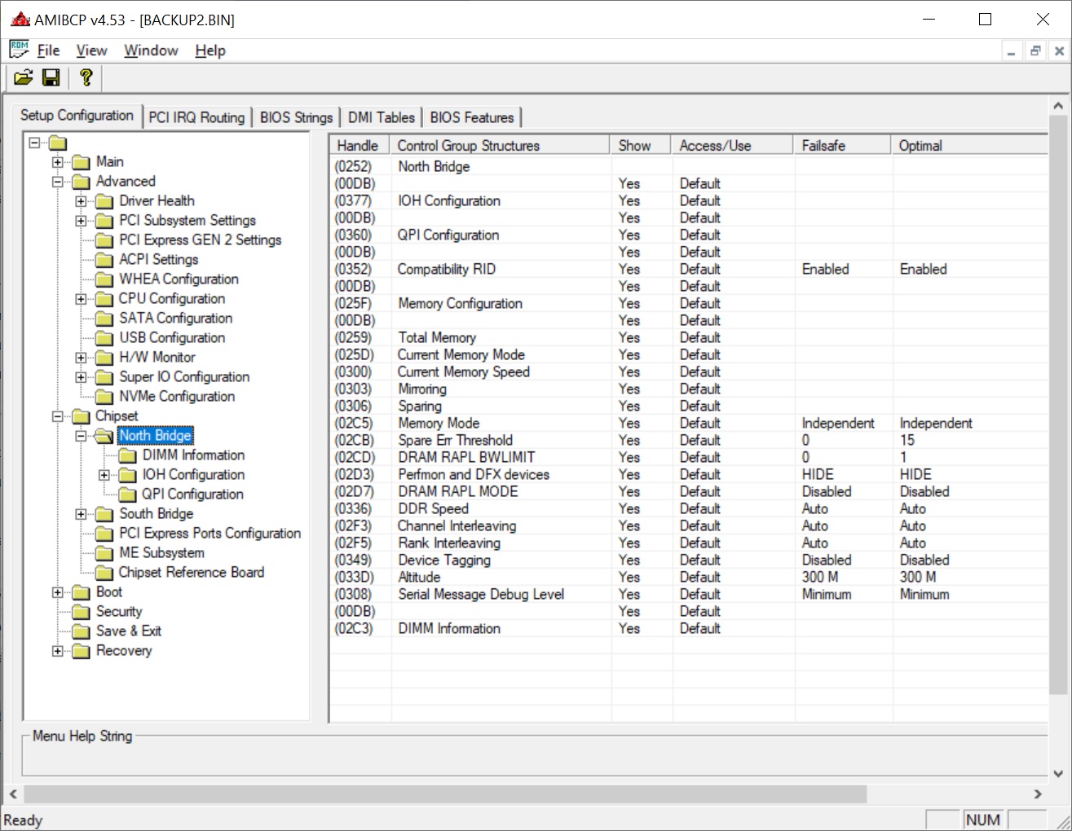Expand the Boot tree node

pos(58,592)
